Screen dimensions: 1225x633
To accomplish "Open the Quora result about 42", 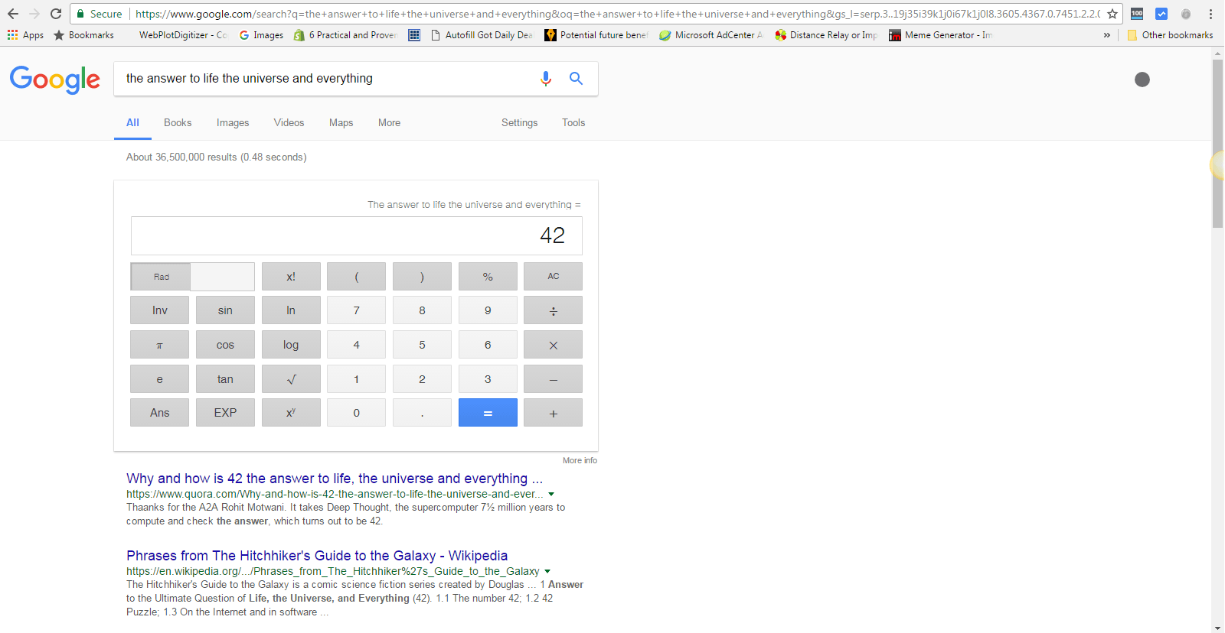I will (x=335, y=479).
